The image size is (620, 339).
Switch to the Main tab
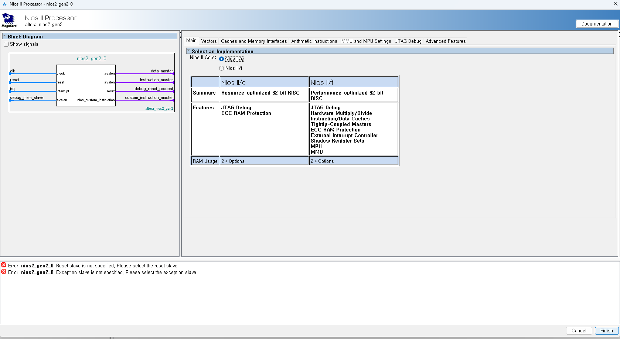[191, 41]
